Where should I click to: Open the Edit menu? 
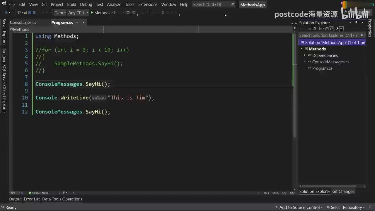pyautogui.click(x=22, y=4)
